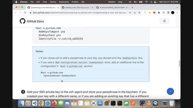This screenshot has height=108, width=193.
Task: Go back with the browser back arrow
Action: point(16,13)
